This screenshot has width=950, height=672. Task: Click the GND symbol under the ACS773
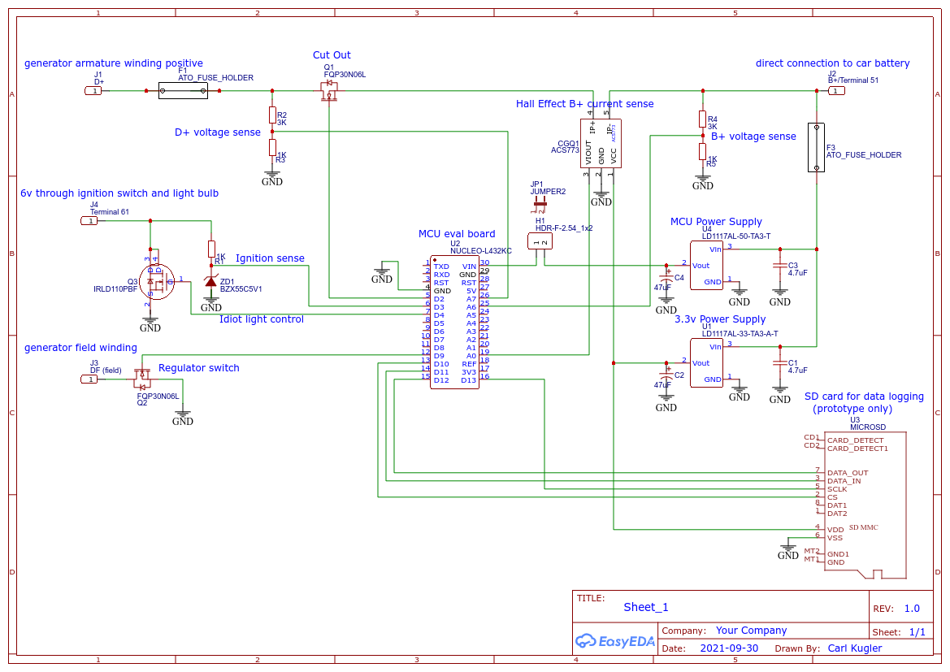tap(601, 197)
